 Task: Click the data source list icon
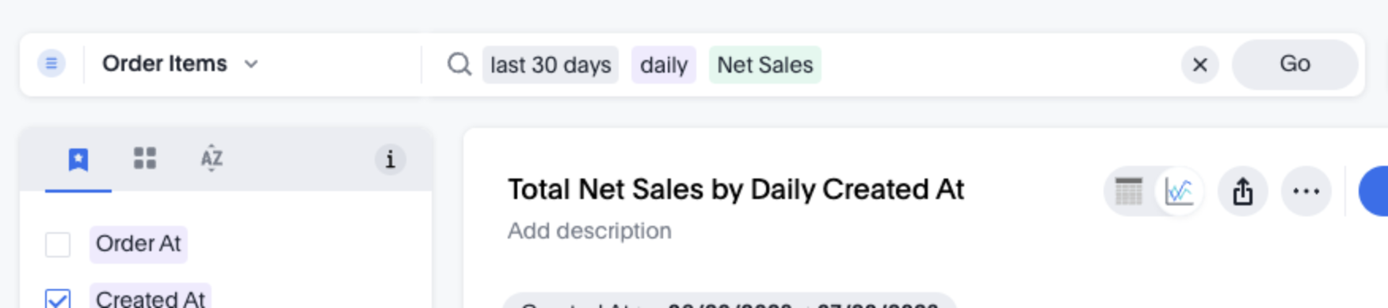click(51, 63)
